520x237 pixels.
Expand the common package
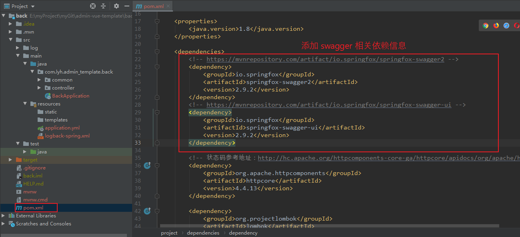[39, 80]
